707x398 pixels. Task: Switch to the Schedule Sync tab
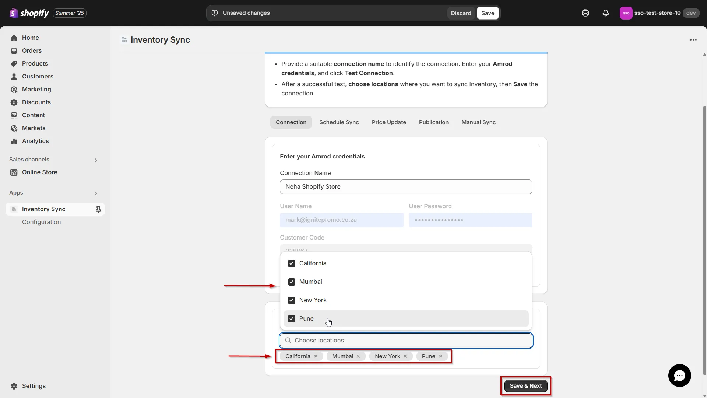339,122
